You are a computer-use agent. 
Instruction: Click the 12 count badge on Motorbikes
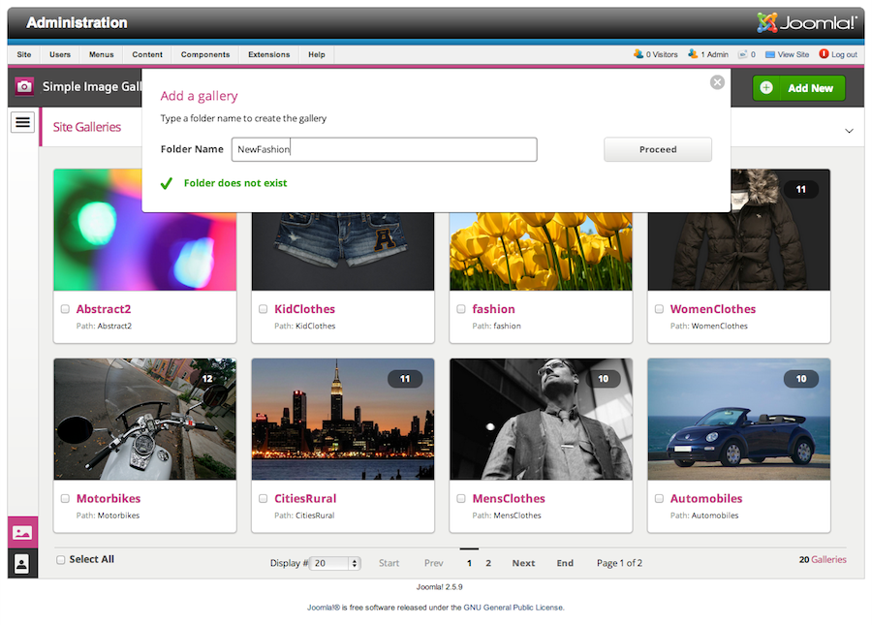207,379
